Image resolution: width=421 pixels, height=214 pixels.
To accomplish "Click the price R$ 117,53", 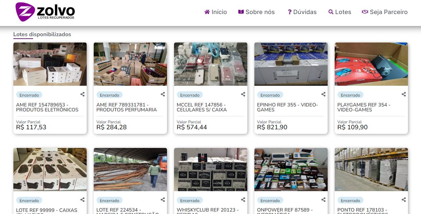I will [31, 127].
